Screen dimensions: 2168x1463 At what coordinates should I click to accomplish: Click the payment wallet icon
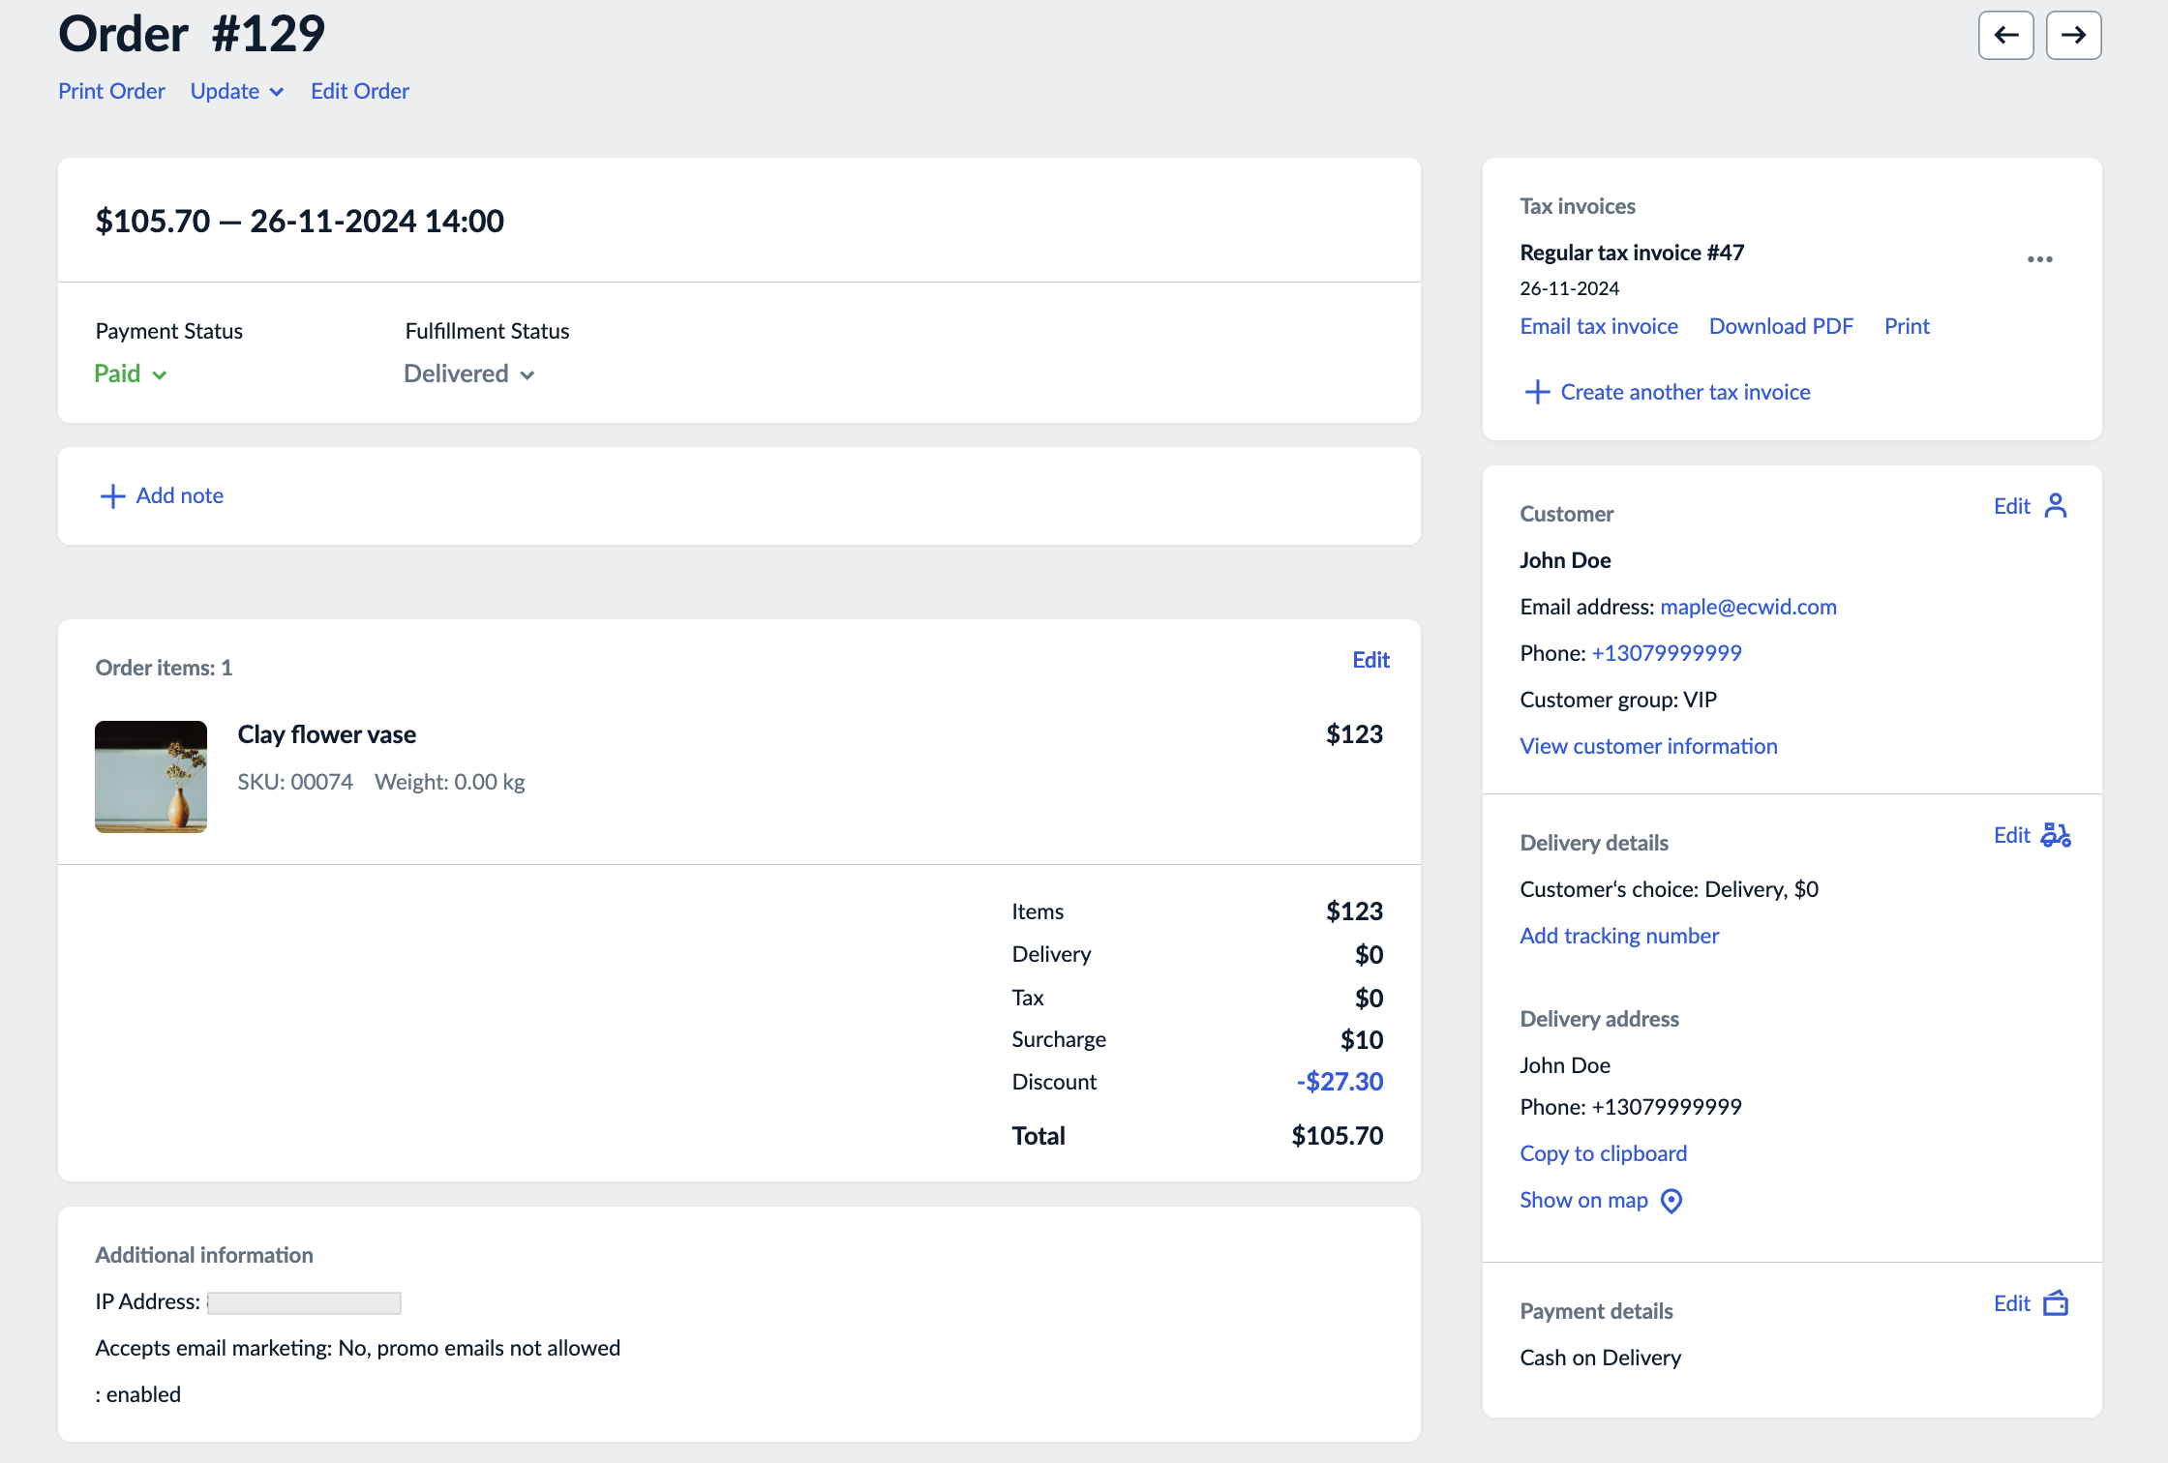coord(2056,1303)
